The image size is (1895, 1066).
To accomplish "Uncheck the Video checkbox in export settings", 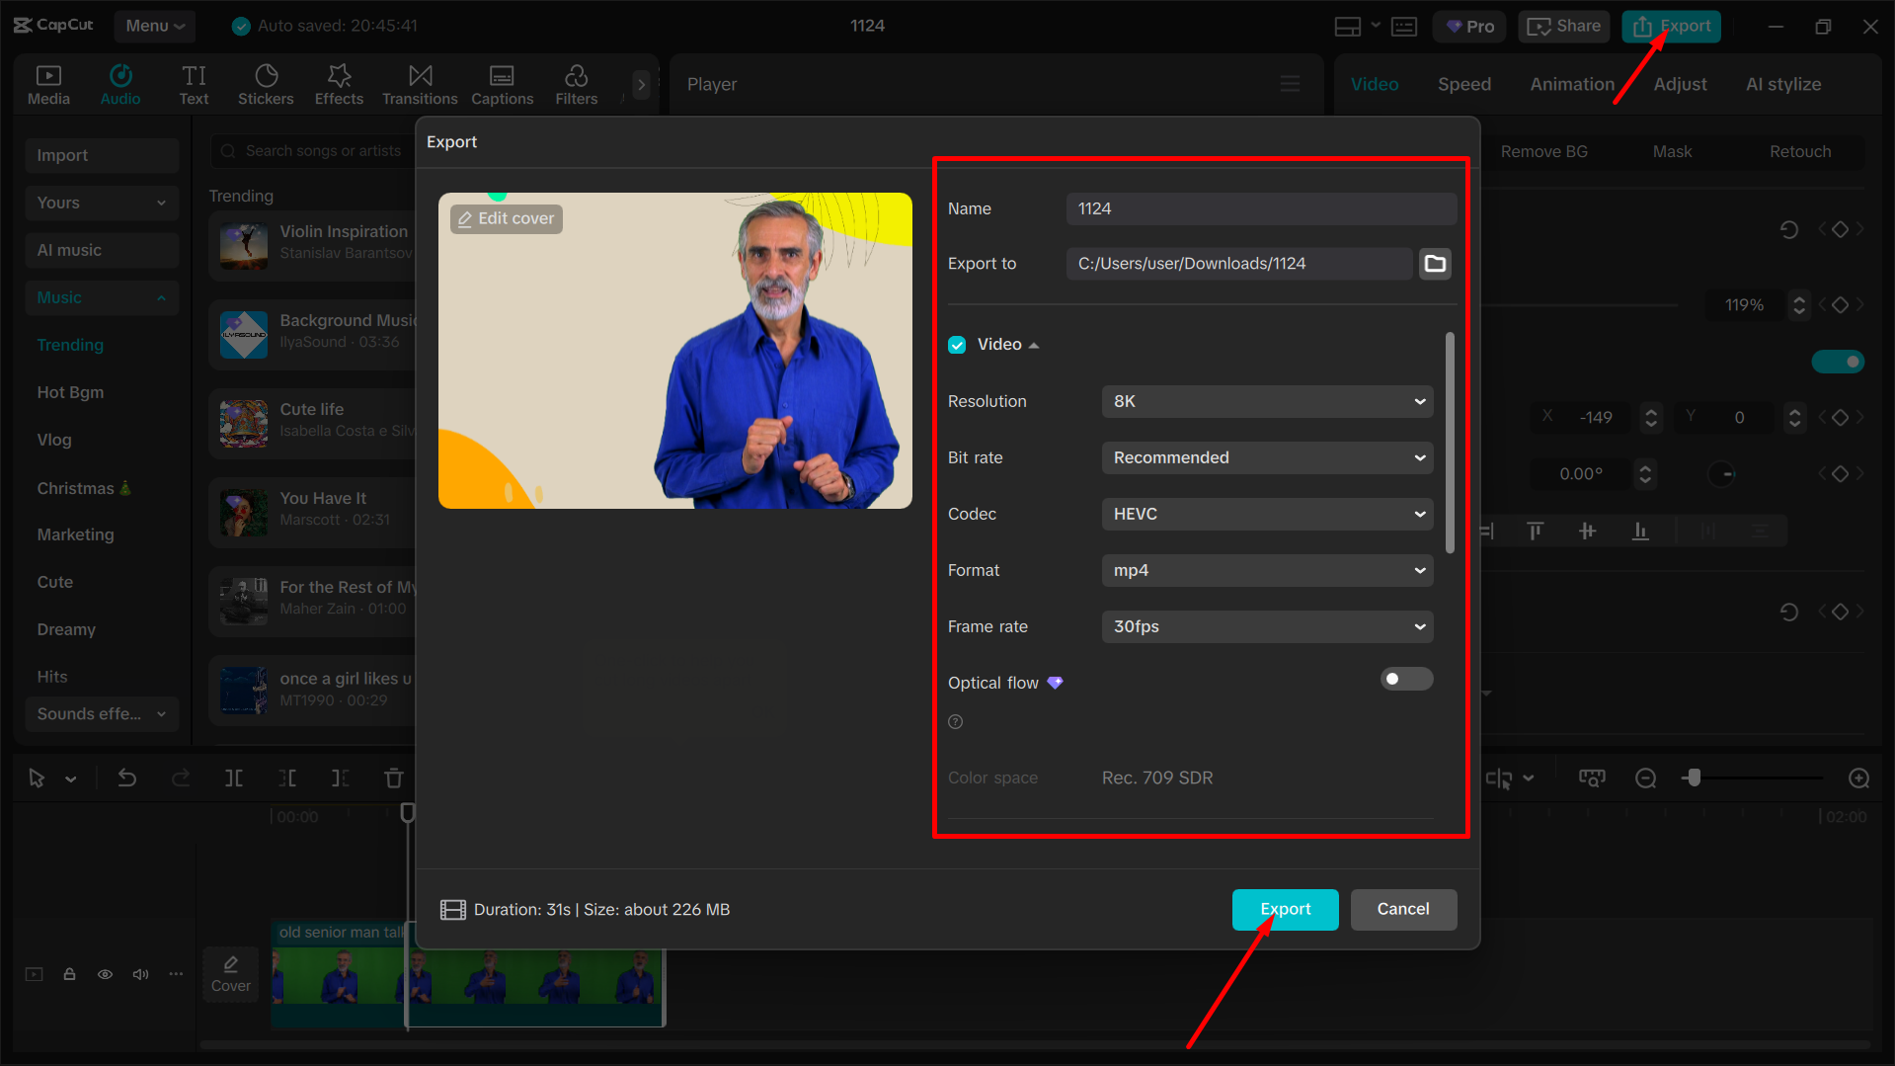I will [957, 344].
